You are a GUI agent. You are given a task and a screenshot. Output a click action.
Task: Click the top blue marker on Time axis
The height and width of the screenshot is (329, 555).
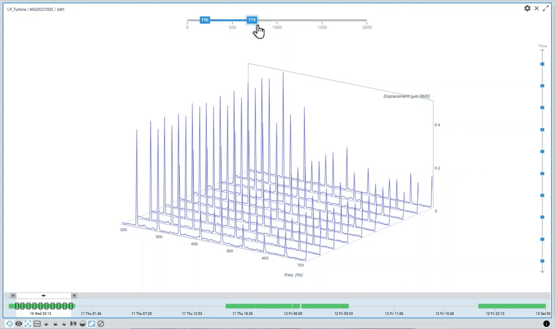[542, 64]
